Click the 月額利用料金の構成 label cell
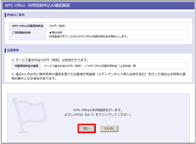196x144 pixels. pyautogui.click(x=26, y=66)
